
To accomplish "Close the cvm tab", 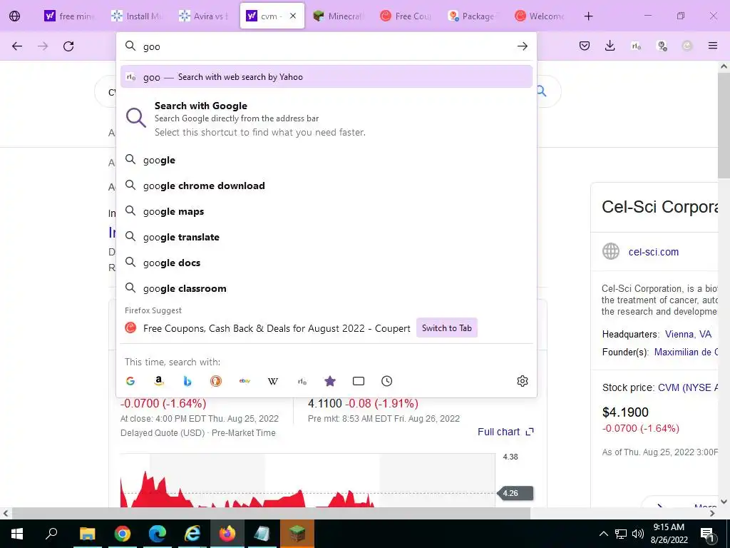I will point(293,16).
